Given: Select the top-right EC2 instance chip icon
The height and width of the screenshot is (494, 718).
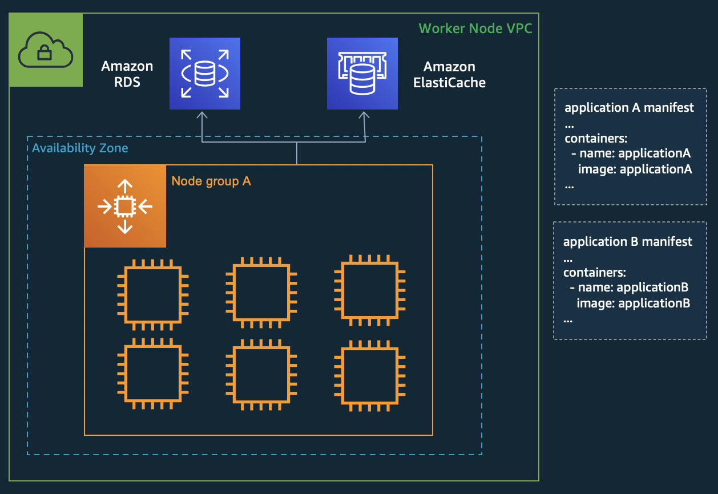Looking at the screenshot, I should [x=370, y=291].
